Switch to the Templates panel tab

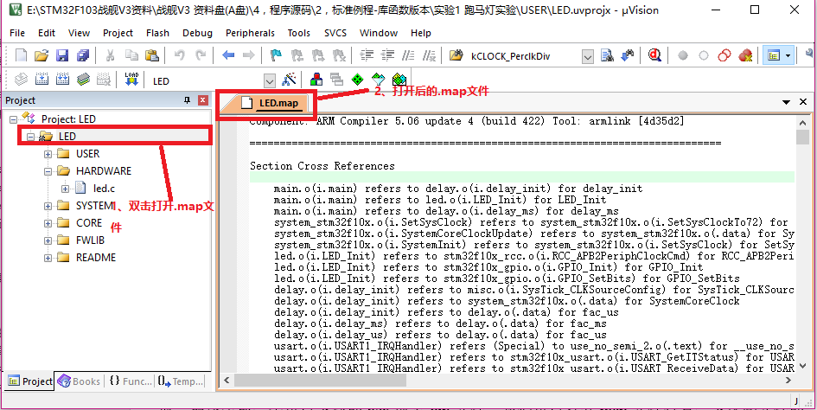(181, 381)
